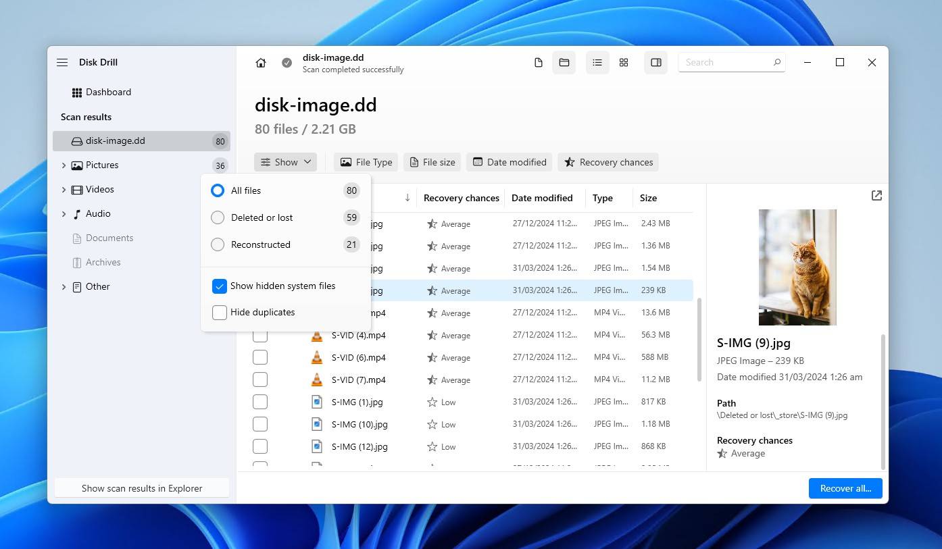Select the Deleted or lost radio option
Screen dimensions: 942x549
(x=218, y=217)
